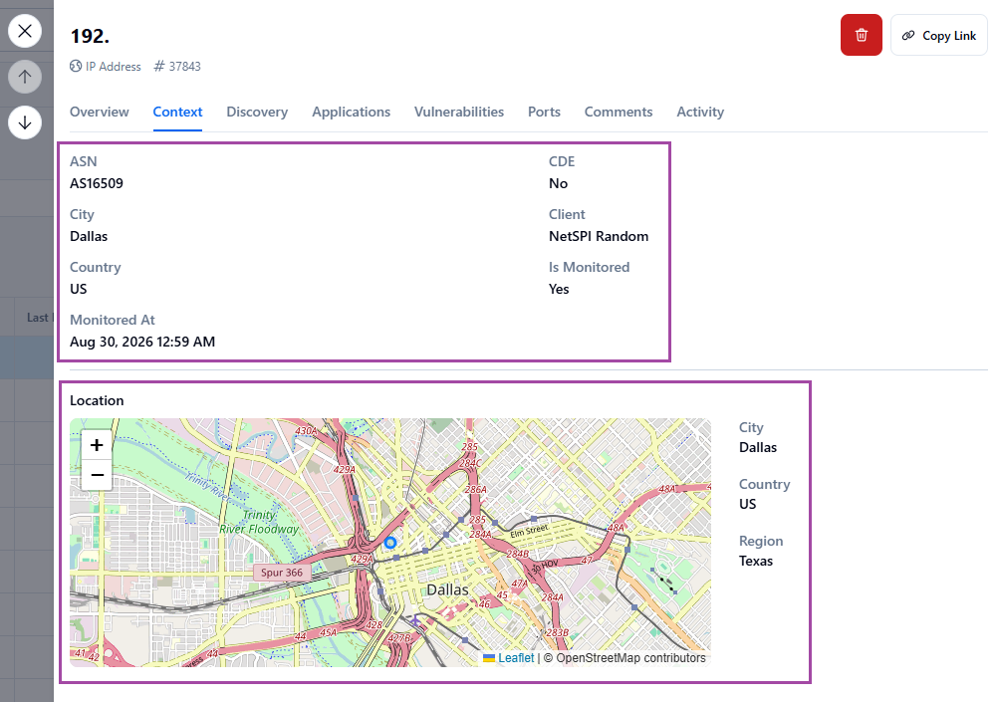This screenshot has width=999, height=702.
Task: Click the Trinity River Floodway map label
Action: [x=259, y=522]
